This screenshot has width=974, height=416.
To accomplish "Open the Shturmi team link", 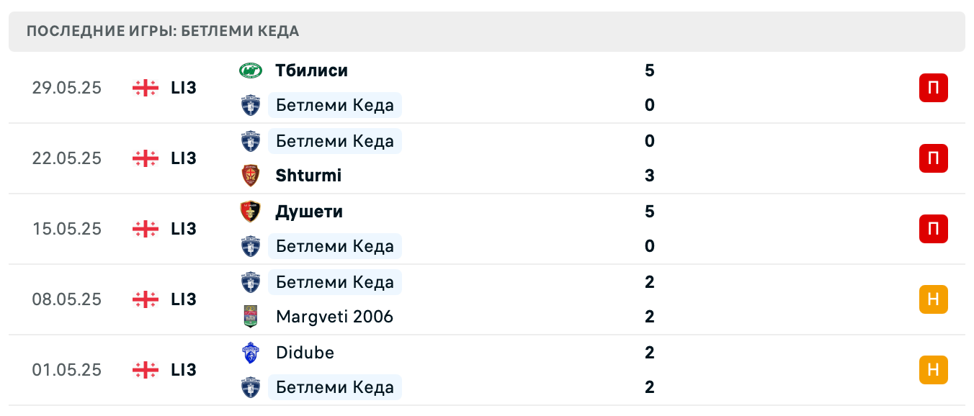I will (308, 176).
